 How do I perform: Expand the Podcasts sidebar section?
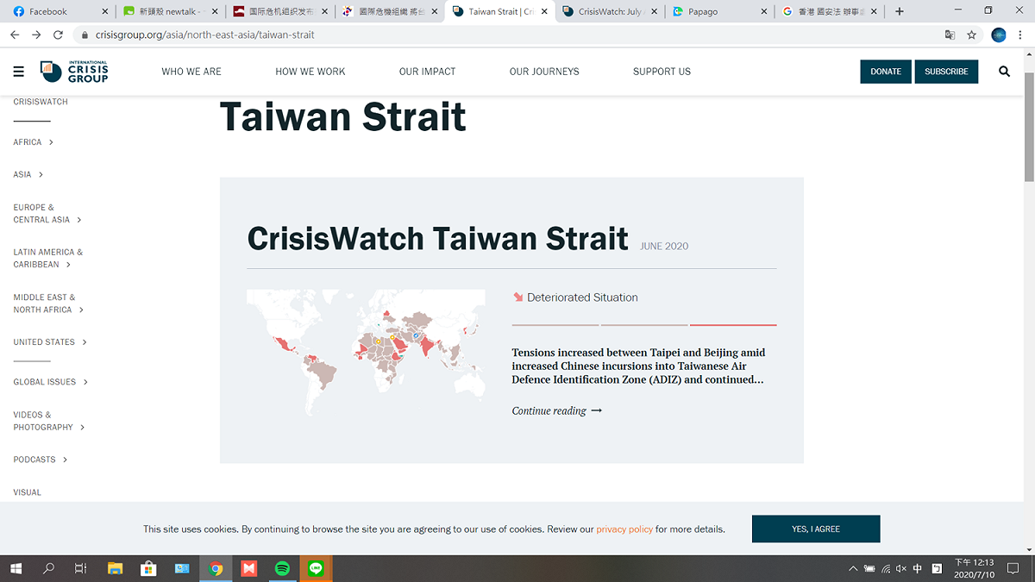pyautogui.click(x=40, y=460)
